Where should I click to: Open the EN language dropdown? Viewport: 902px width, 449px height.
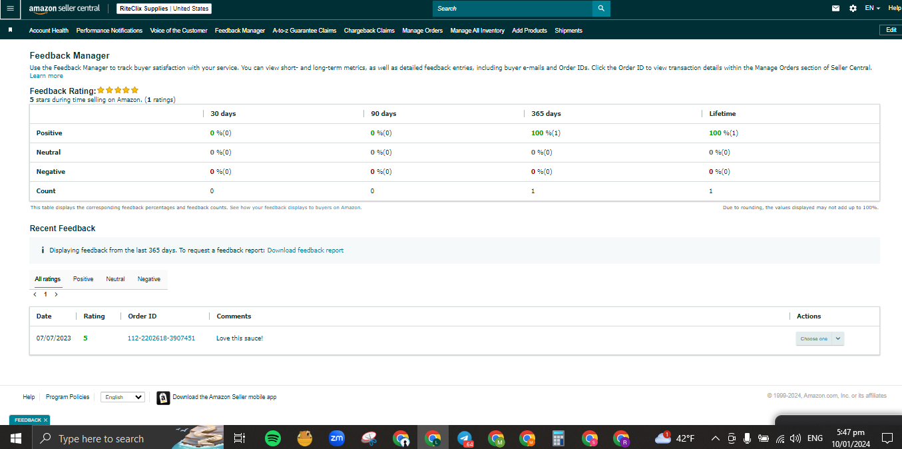pyautogui.click(x=872, y=8)
